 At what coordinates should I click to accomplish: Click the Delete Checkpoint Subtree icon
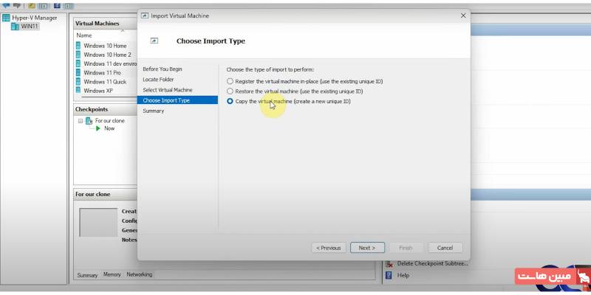(x=389, y=264)
